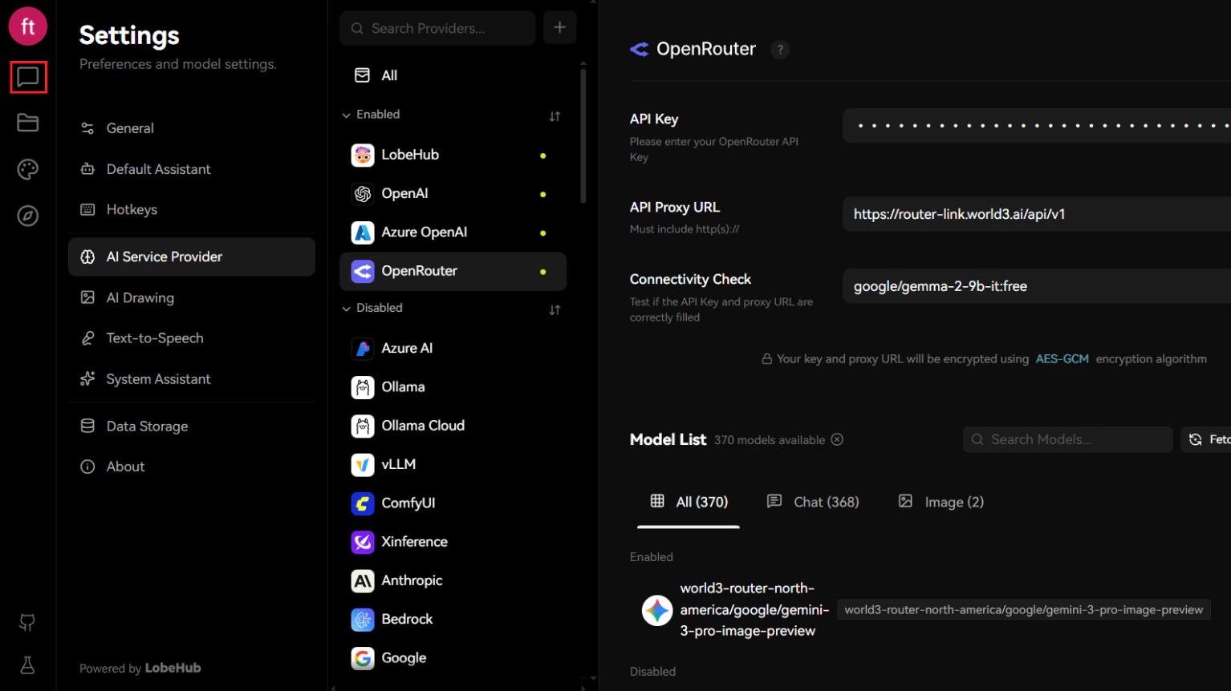The height and width of the screenshot is (691, 1231).
Task: Click the info icon beside 370 models available
Action: (x=837, y=439)
